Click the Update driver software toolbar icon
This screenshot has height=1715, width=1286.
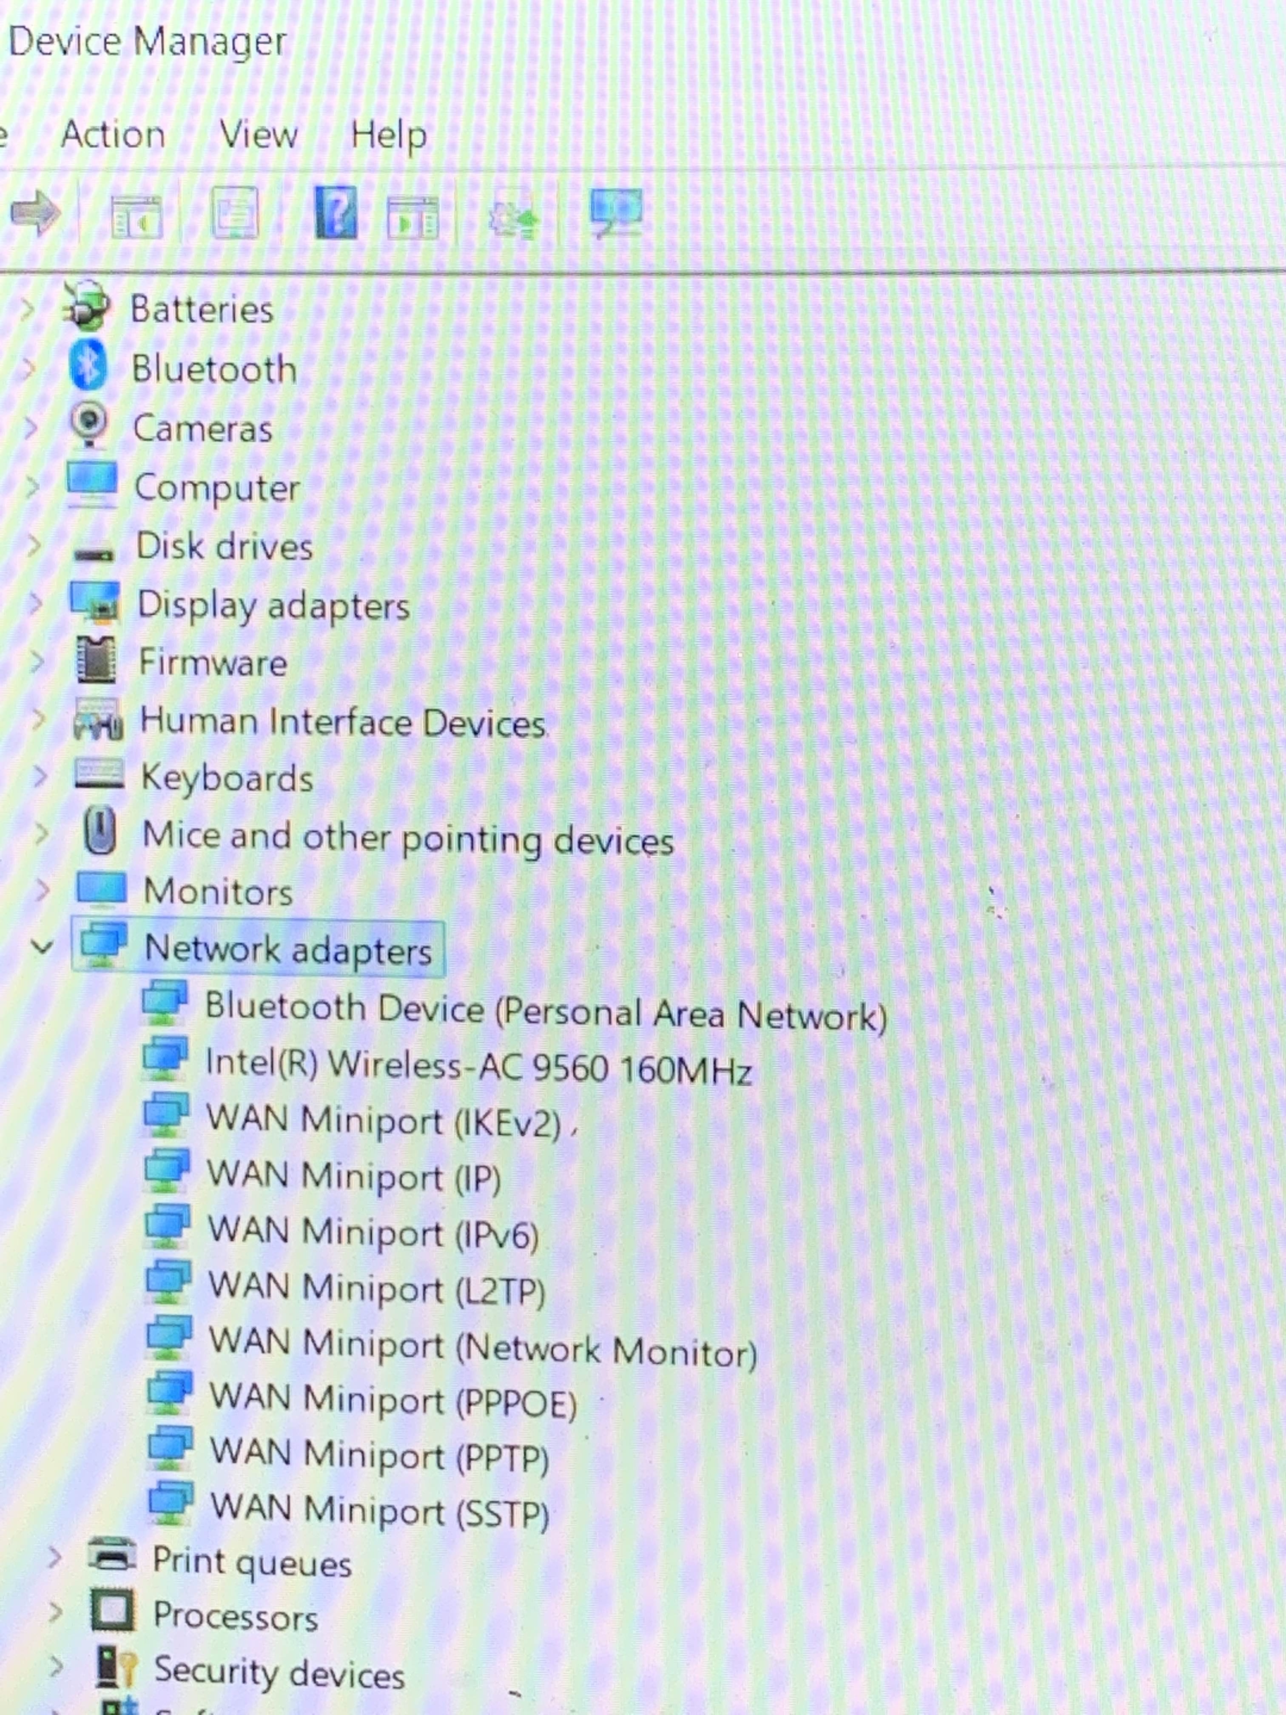(513, 219)
